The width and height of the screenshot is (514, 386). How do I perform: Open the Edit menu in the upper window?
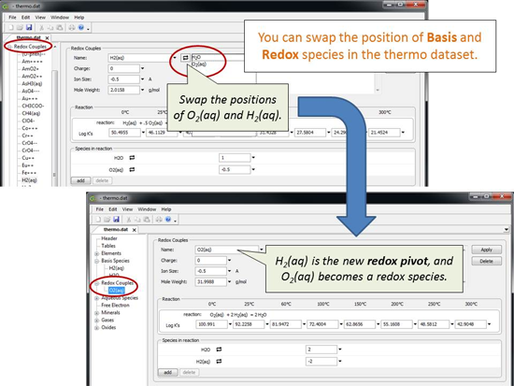[x=25, y=18]
